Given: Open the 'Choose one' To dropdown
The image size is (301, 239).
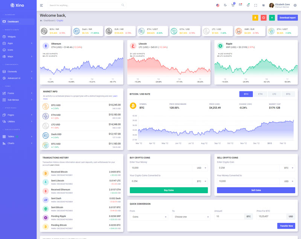Looking at the screenshot, I should [x=191, y=217].
